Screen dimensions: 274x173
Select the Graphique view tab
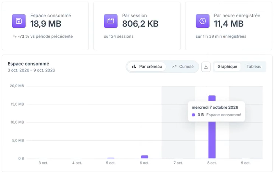pos(227,67)
